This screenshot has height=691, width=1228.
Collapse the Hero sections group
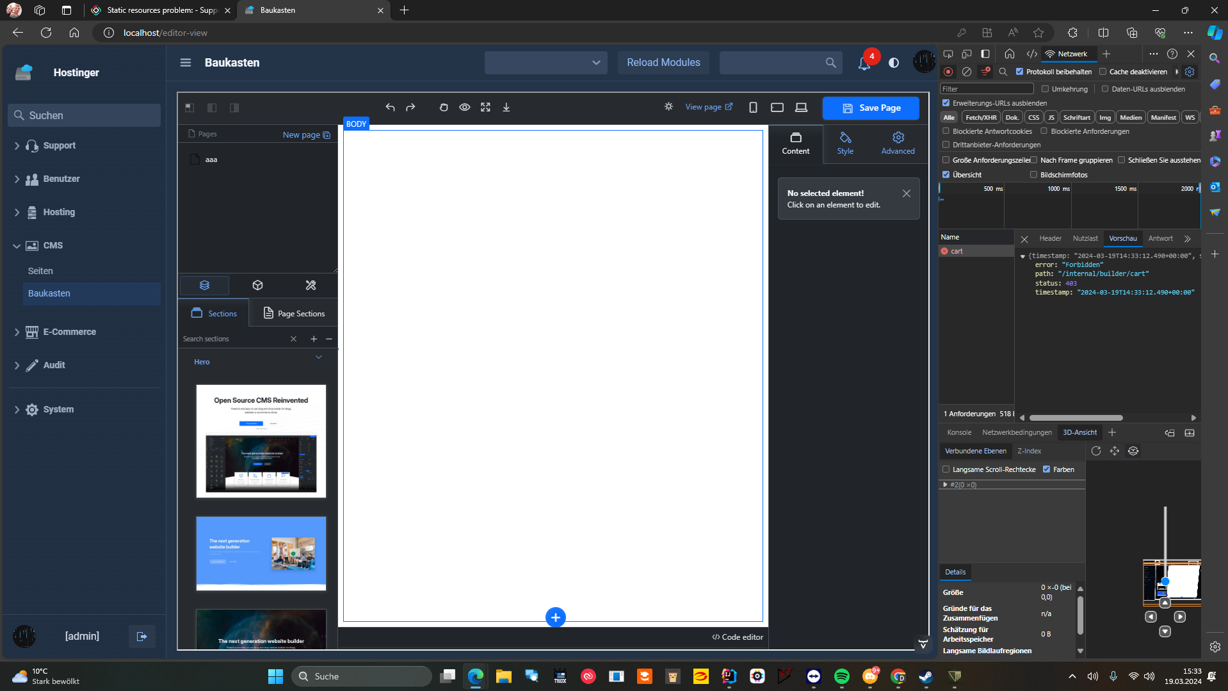coord(318,357)
